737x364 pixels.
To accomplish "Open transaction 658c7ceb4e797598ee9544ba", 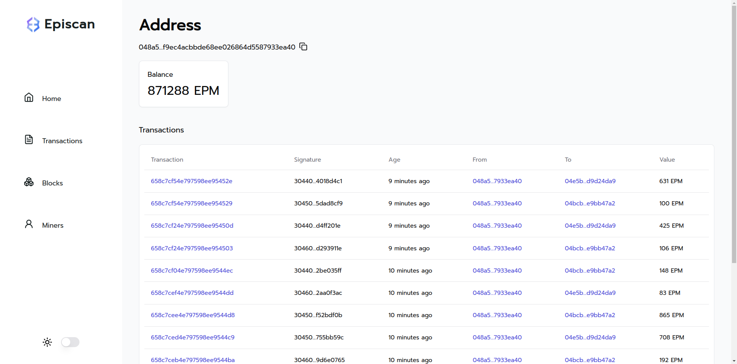I will tap(193, 360).
